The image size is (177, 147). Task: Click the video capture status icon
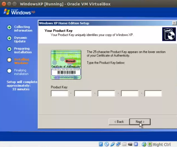130,144
